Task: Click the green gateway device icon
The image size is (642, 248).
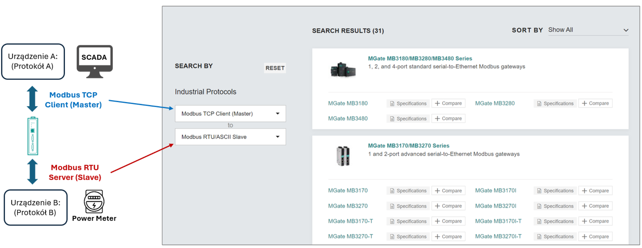Action: point(33,136)
